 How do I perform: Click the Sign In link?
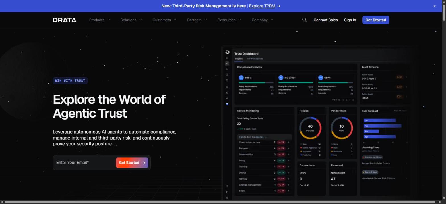click(350, 20)
